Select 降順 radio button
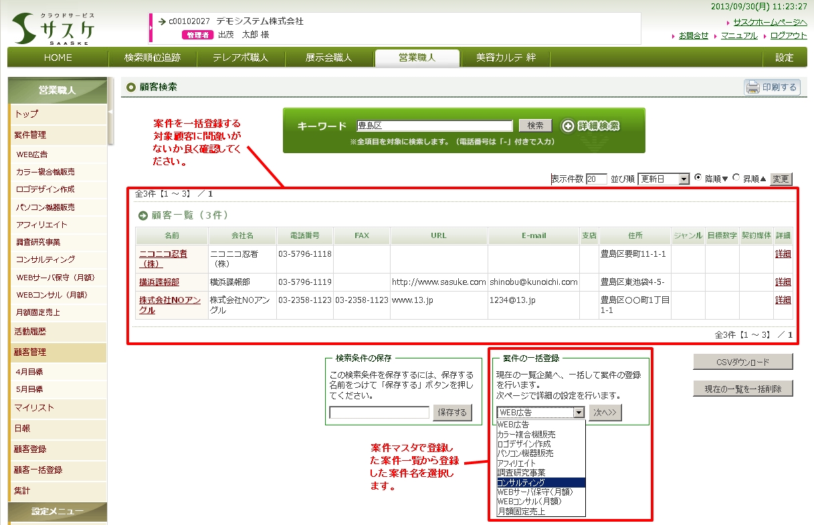This screenshot has width=814, height=525. (698, 178)
